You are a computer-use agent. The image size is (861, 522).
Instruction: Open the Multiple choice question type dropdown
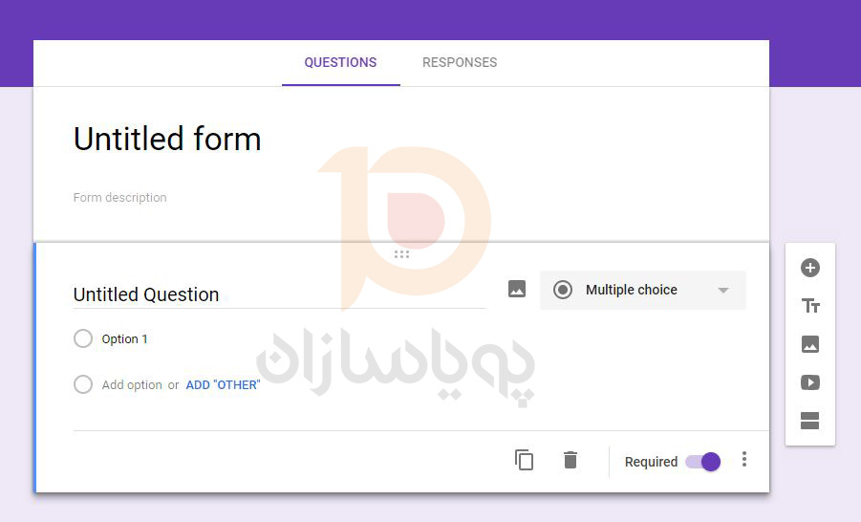point(643,290)
